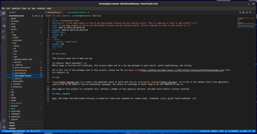Split the editor right
Viewport: 257px width, 134px height.
point(250,12)
